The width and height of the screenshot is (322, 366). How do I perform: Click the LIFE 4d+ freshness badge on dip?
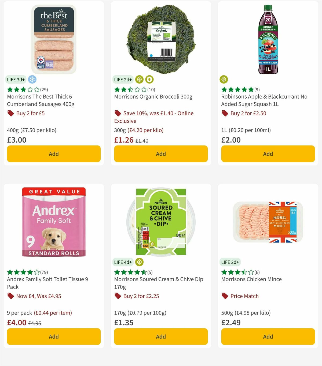click(123, 262)
